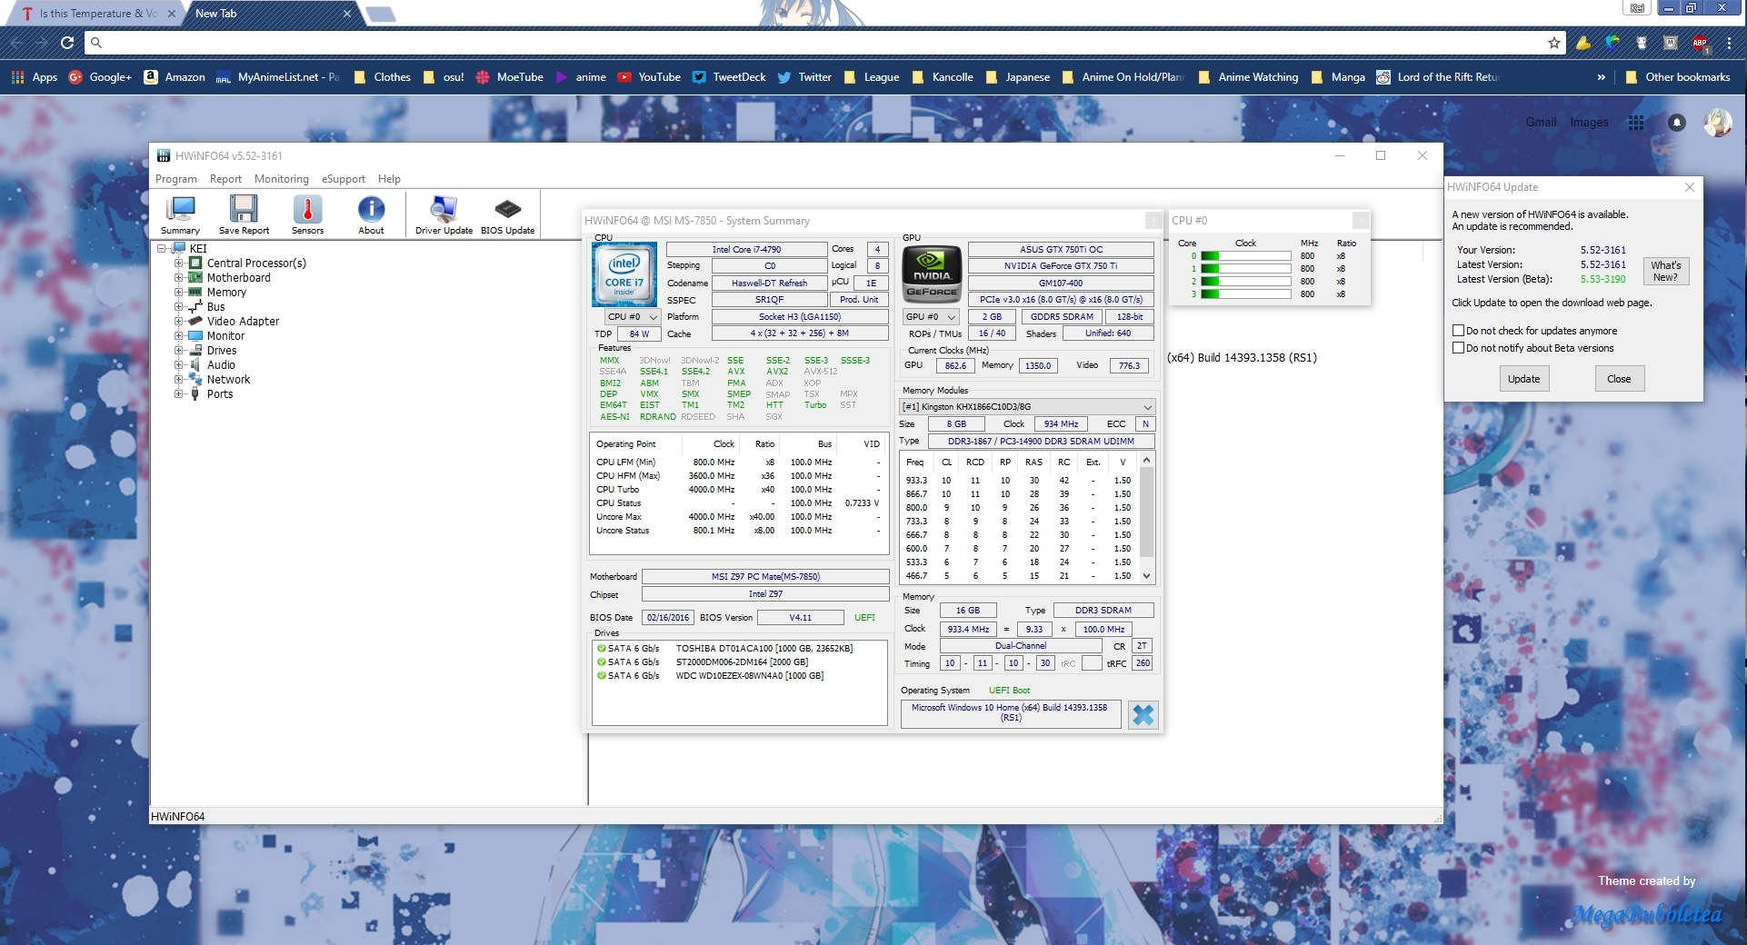Click the Intel Core i7 logo
Image resolution: width=1747 pixels, height=945 pixels.
point(624,274)
